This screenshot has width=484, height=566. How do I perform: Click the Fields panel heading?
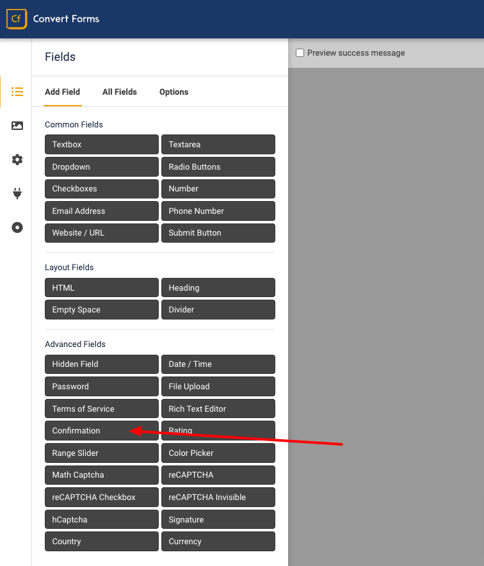click(x=60, y=57)
